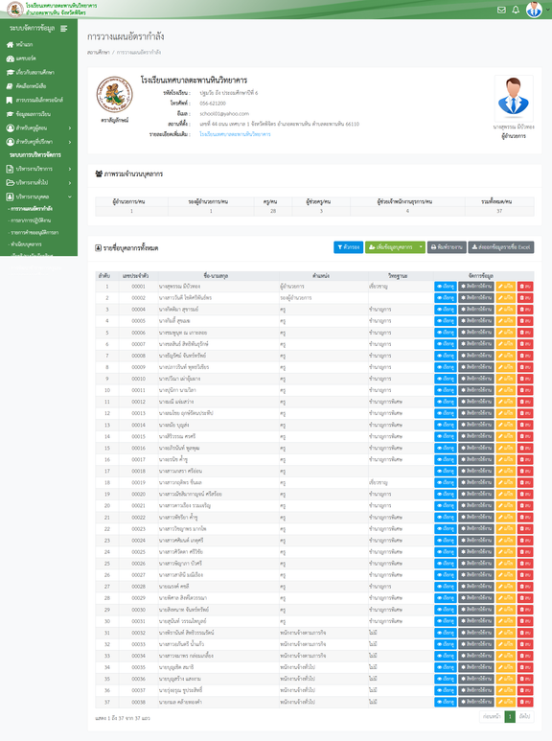This screenshot has height=741, width=552.
Task: Delete the record for employee 00001
Action: 525,287
